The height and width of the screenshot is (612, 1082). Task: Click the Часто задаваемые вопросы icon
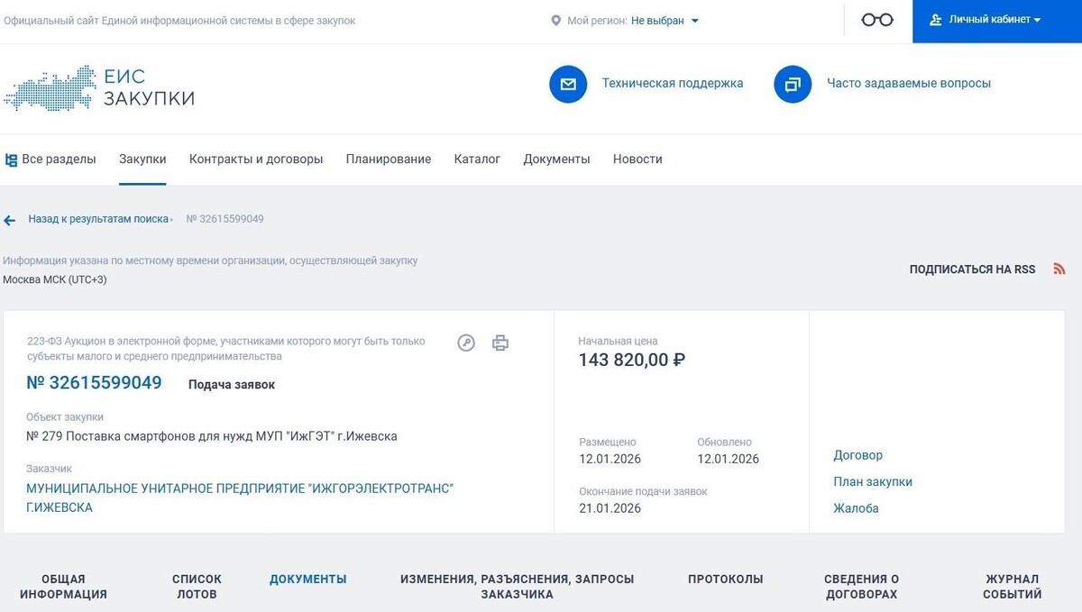[x=792, y=84]
